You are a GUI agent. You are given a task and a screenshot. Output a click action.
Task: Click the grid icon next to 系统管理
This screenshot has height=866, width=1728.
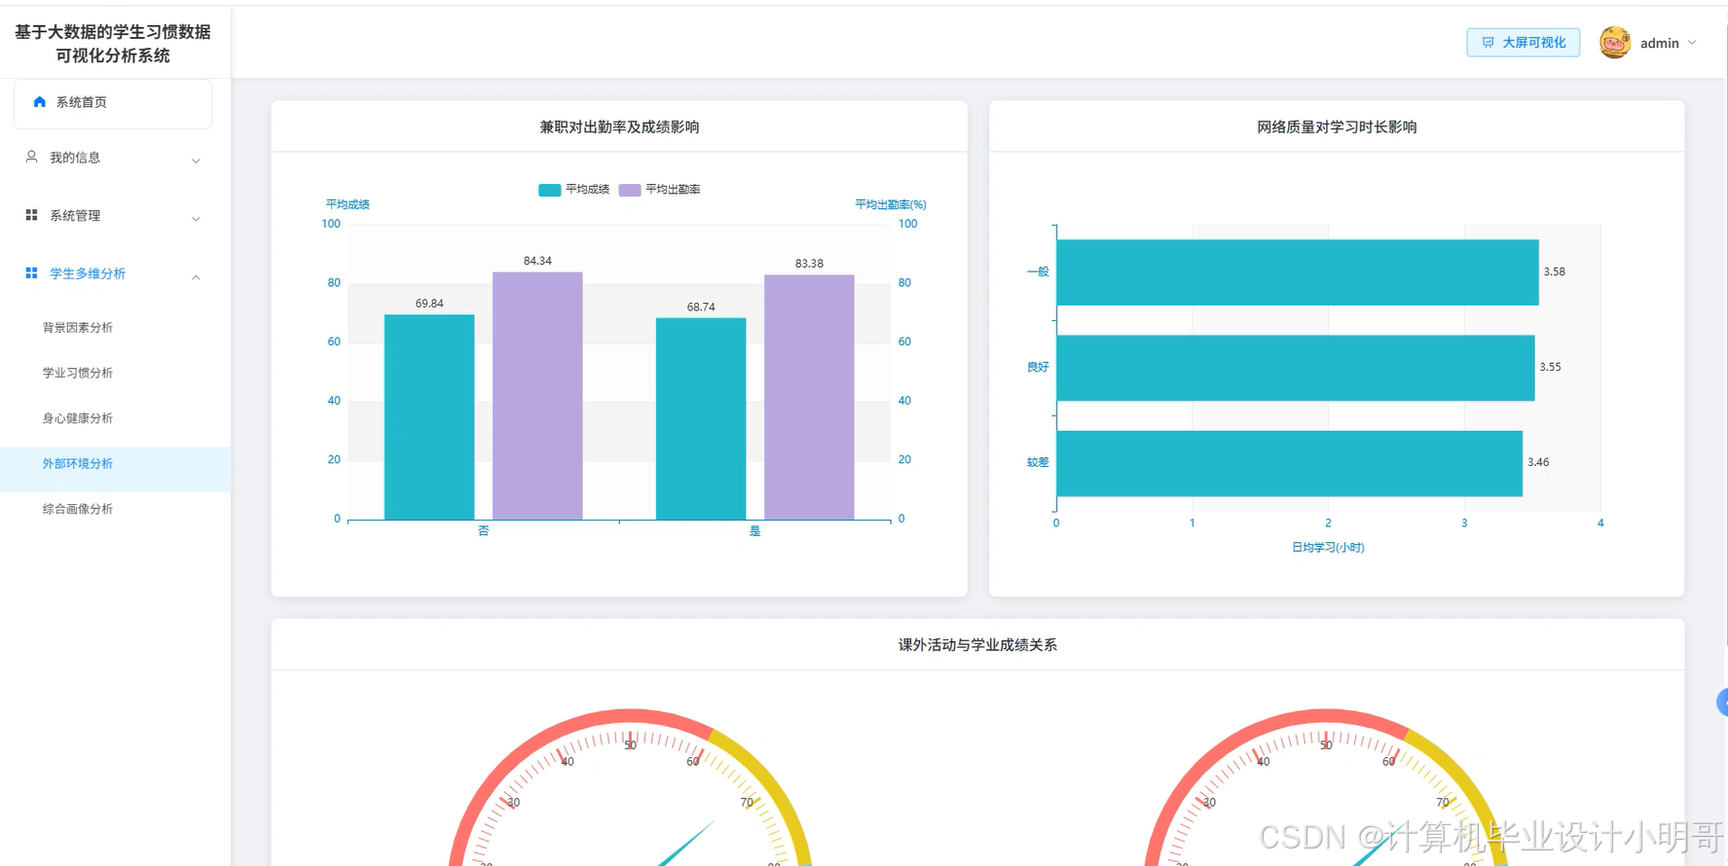31,215
